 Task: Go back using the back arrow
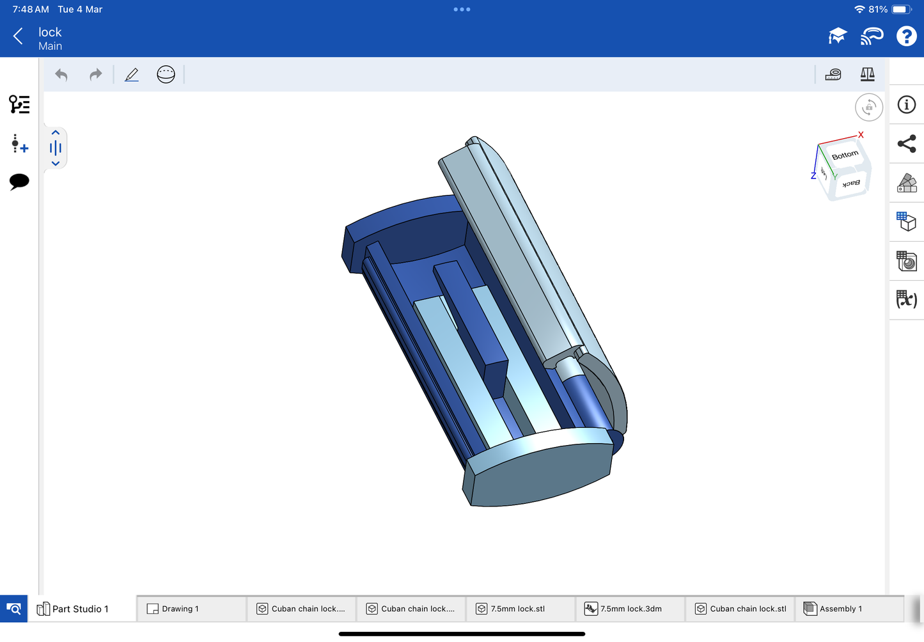coord(18,36)
